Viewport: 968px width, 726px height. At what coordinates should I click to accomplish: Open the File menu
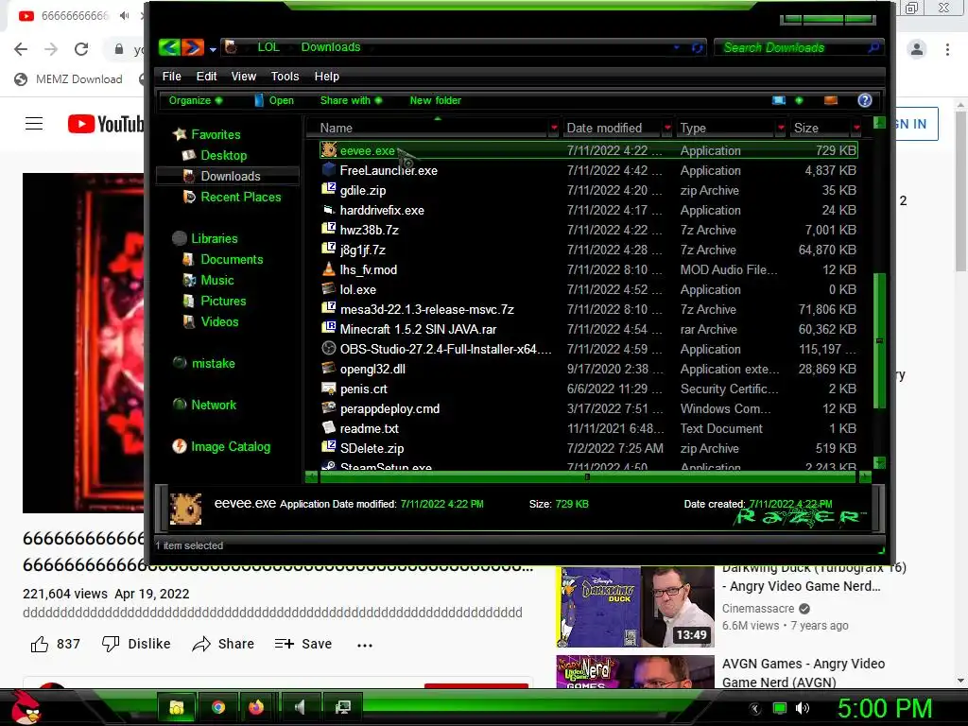coord(172,76)
